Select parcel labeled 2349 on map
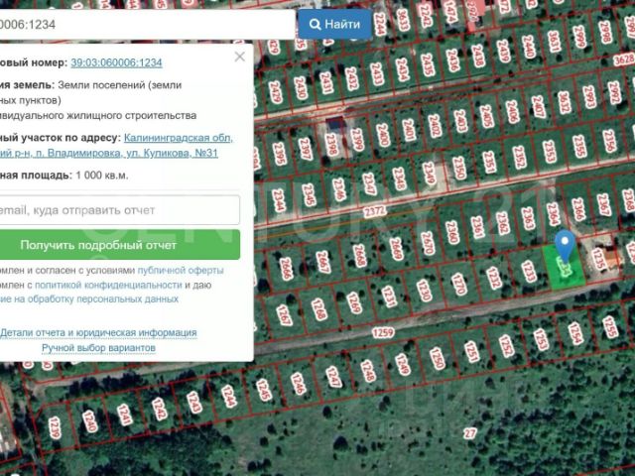635x476 pixels. point(429,174)
